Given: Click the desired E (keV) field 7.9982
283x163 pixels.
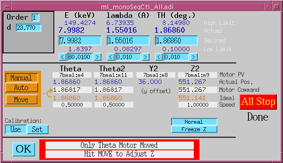Looking at the screenshot, I should click(80, 41).
